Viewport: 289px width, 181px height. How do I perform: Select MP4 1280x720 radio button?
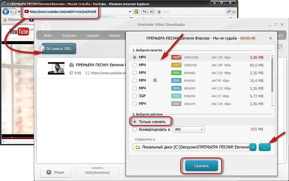[135, 65]
